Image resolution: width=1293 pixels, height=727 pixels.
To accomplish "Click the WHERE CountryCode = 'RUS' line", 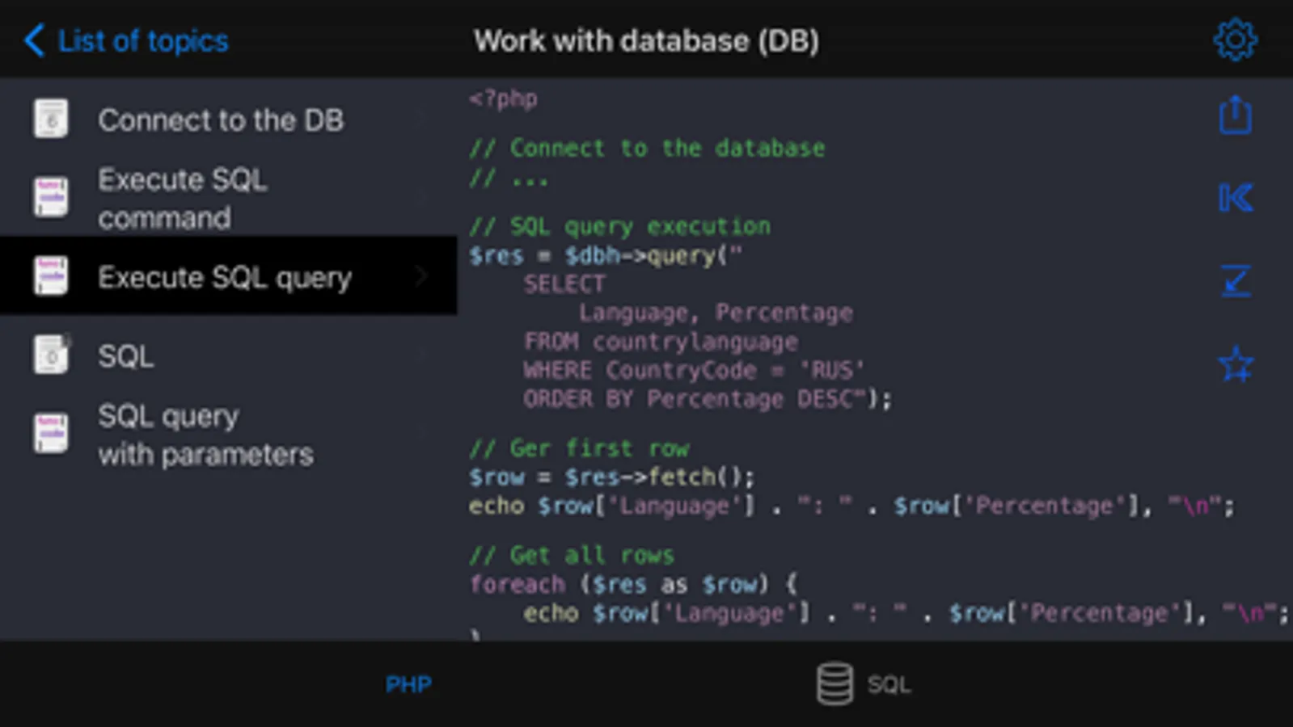I will (x=694, y=371).
